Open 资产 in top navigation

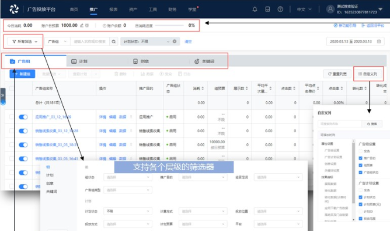[x=133, y=9]
